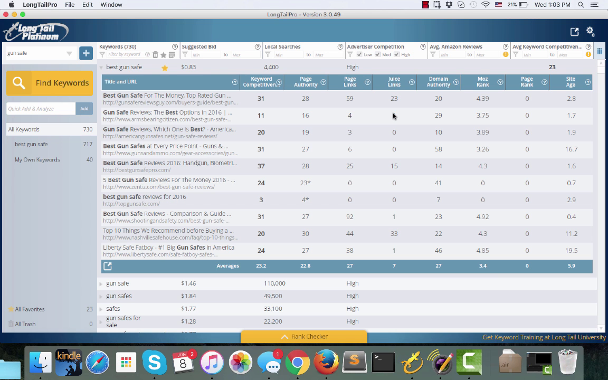Click the Suggested Bid filter funnel icon
The image size is (608, 380).
tap(185, 55)
